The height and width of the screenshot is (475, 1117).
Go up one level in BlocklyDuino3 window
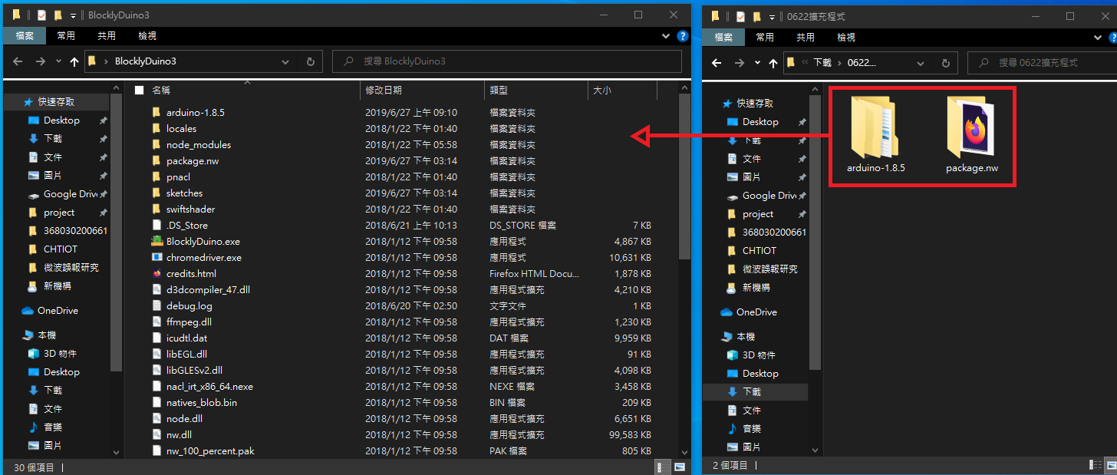[74, 61]
